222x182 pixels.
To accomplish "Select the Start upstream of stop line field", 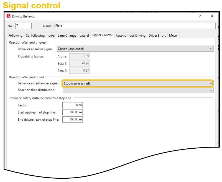I will click(73, 112).
